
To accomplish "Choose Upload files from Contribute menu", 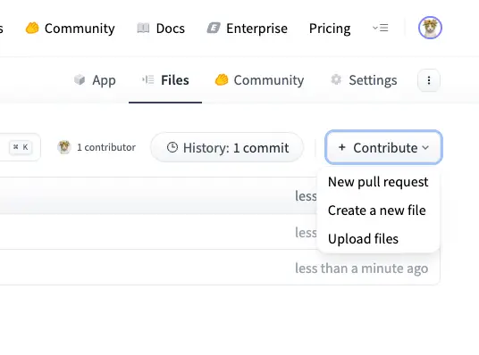I will tap(363, 239).
